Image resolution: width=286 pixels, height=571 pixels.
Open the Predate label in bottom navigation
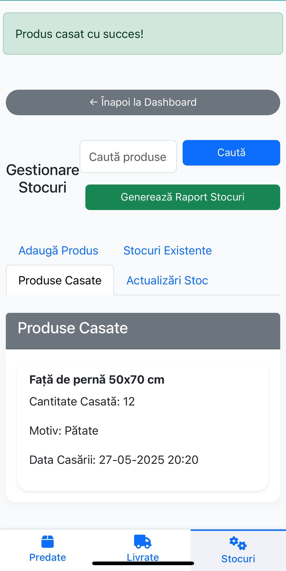point(48,557)
